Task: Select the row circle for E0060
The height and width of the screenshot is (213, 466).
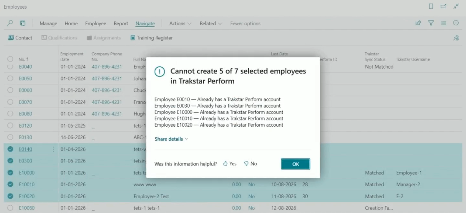Action: click(10, 90)
